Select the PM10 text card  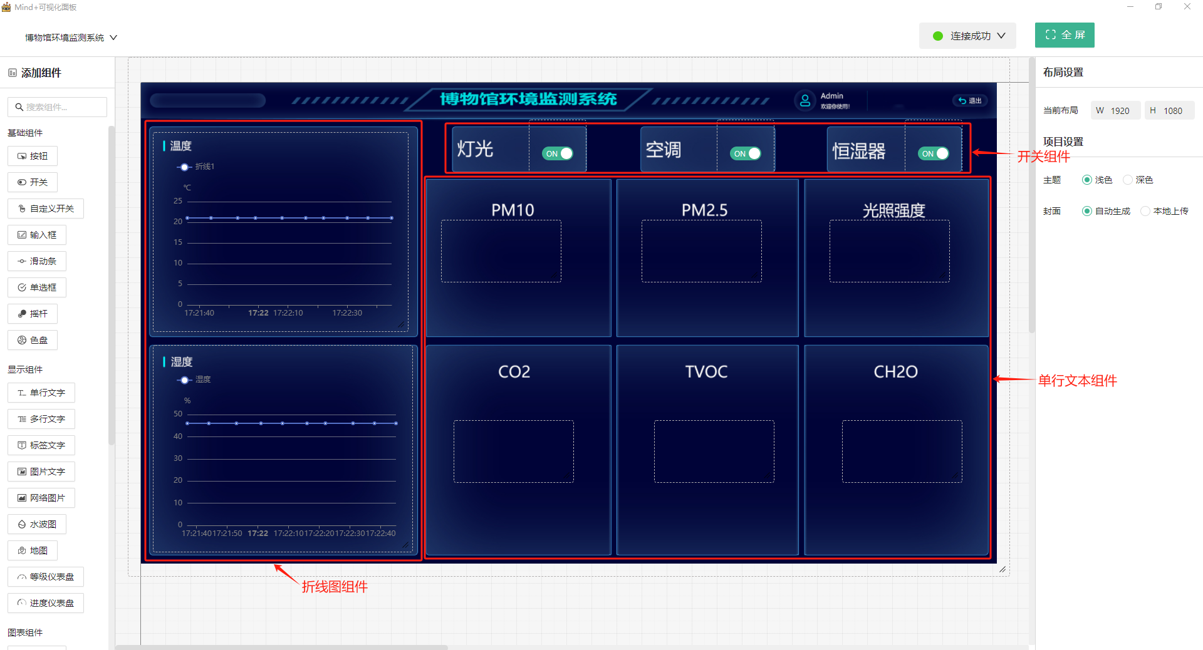(518, 258)
